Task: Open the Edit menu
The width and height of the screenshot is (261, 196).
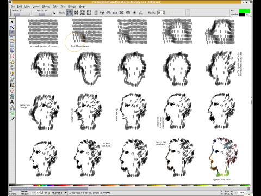Action: point(20,7)
